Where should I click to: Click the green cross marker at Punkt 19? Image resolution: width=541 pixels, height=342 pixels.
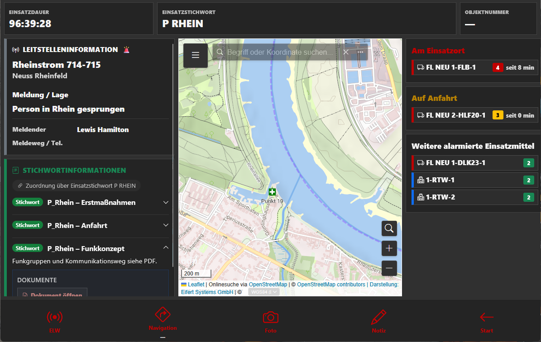pyautogui.click(x=272, y=192)
